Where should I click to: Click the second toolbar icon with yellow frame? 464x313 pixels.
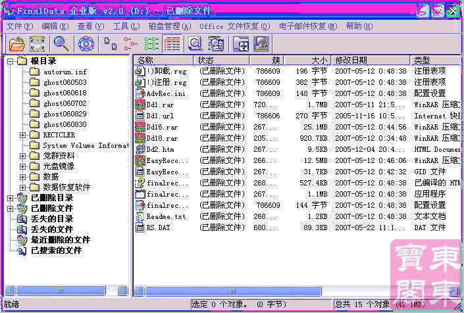tap(38, 44)
